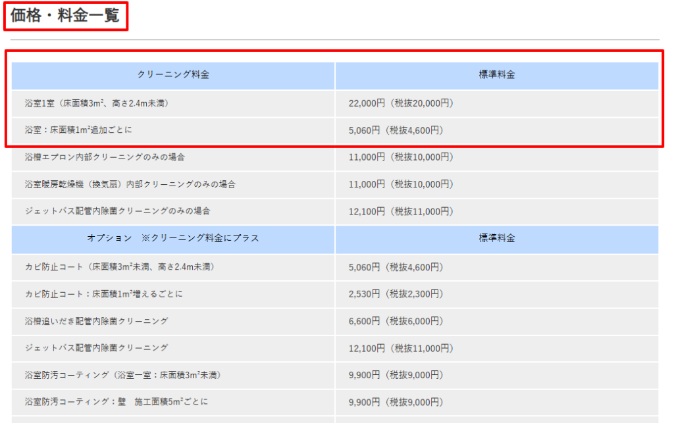Click price 2,530円（税抜2,300円）

click(396, 294)
